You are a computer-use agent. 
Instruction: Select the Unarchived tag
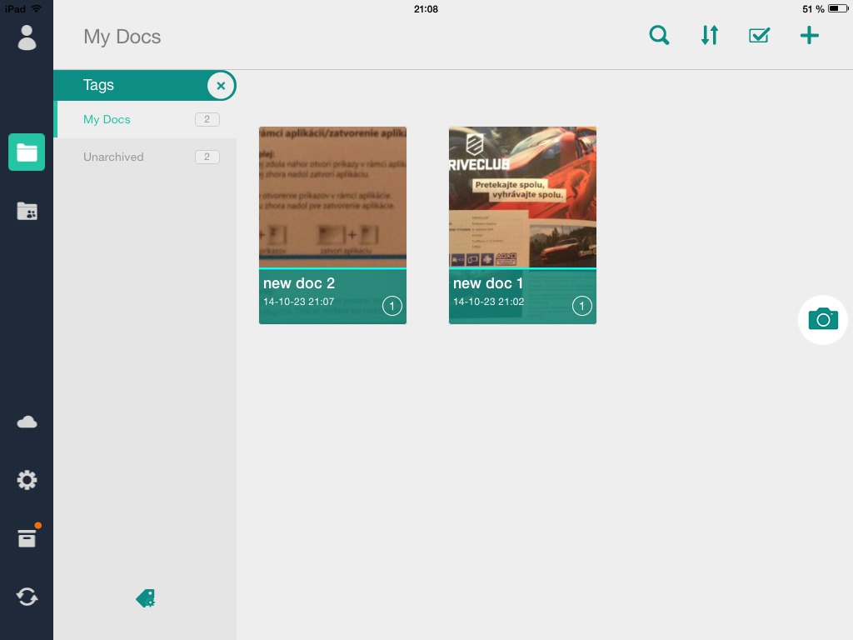pyautogui.click(x=113, y=157)
